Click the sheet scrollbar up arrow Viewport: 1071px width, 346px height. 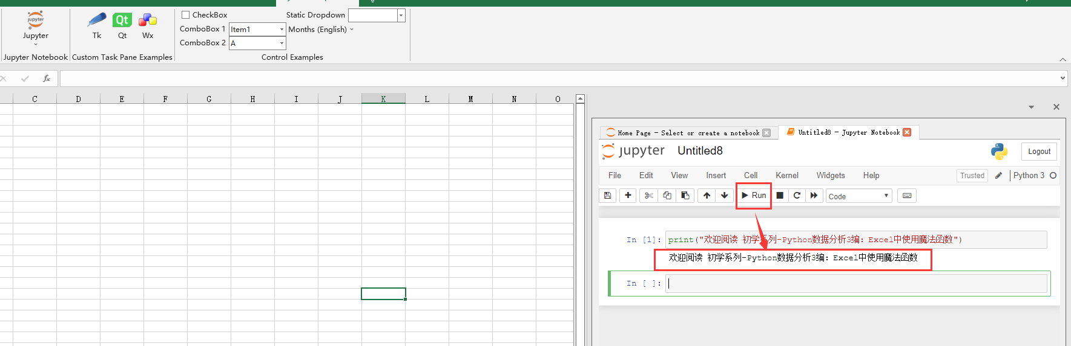[580, 99]
